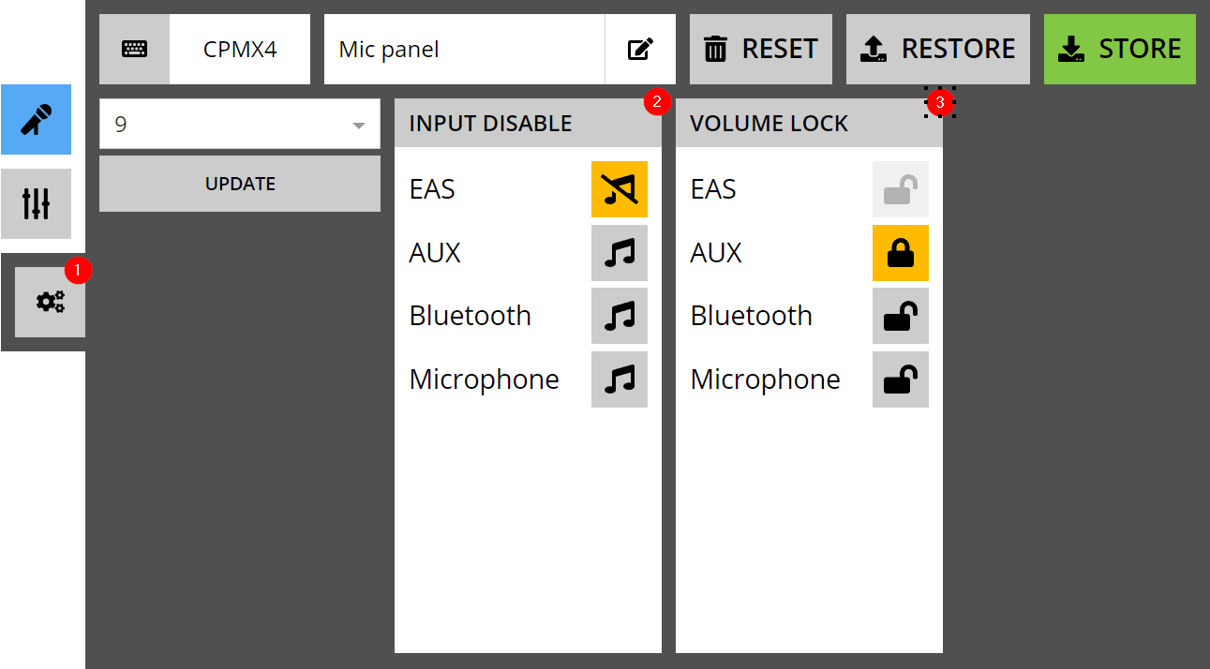Image resolution: width=1210 pixels, height=669 pixels.
Task: Click the RESTORE button
Action: click(938, 49)
